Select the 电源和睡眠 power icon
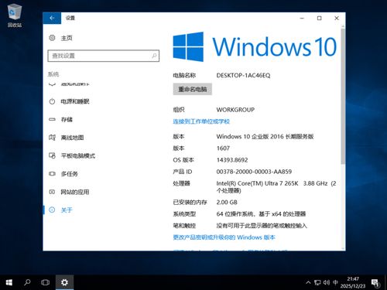This screenshot has width=387, height=290. coord(52,101)
